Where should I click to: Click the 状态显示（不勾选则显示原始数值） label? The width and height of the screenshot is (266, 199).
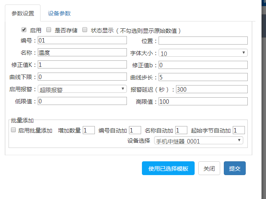click(x=136, y=30)
